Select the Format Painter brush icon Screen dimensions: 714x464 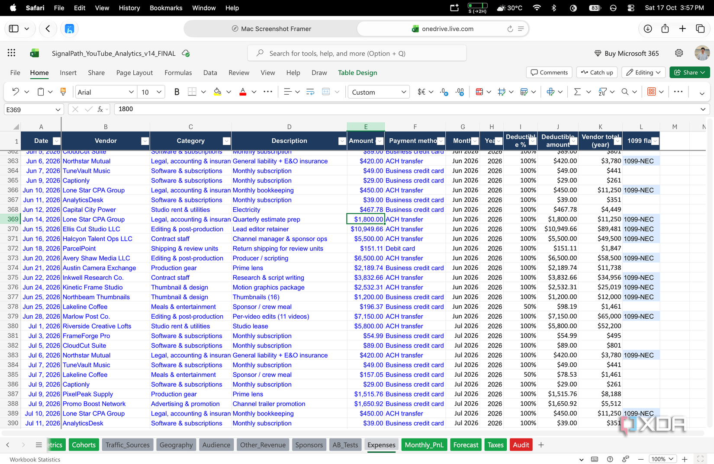[63, 92]
